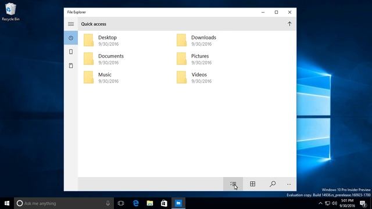Click the Videos folder date 9/30/2016
Screen dimensions: 372x209
(x=202, y=81)
